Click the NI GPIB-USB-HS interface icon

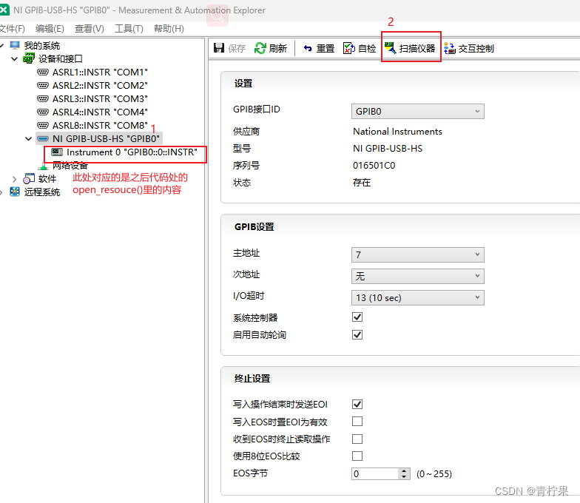click(43, 139)
